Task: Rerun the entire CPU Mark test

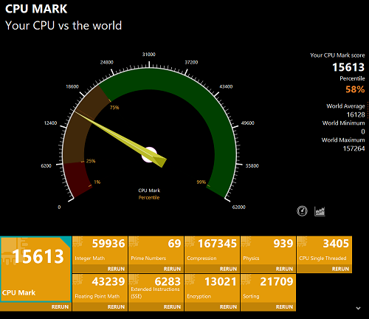Action: click(x=60, y=307)
